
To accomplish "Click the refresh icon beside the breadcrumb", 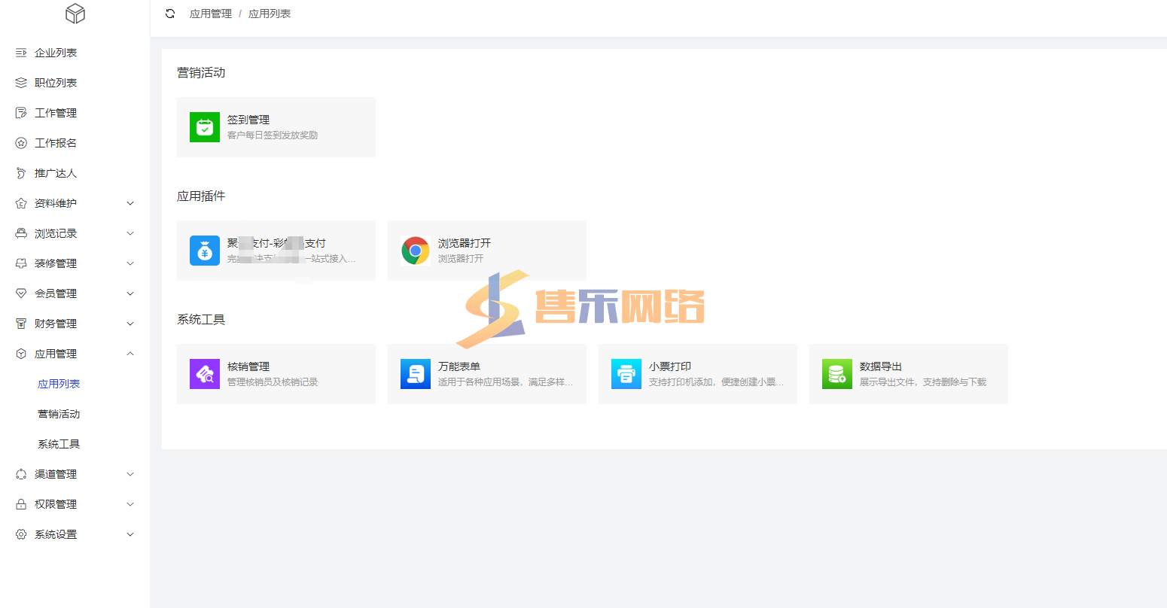I will (170, 14).
